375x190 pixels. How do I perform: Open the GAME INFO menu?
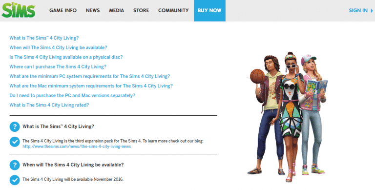pos(63,11)
